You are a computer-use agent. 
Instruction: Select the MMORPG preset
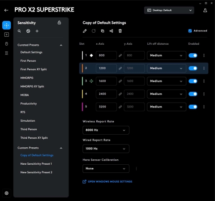pyautogui.click(x=27, y=78)
